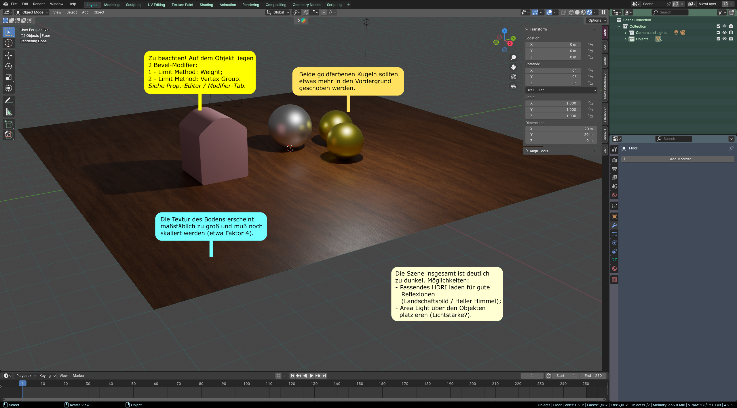Uncheck the Camera and Lights collection checkbox

718,33
